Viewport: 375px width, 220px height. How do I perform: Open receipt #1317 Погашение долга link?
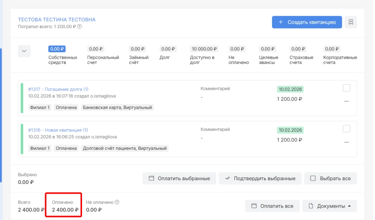tap(58, 89)
